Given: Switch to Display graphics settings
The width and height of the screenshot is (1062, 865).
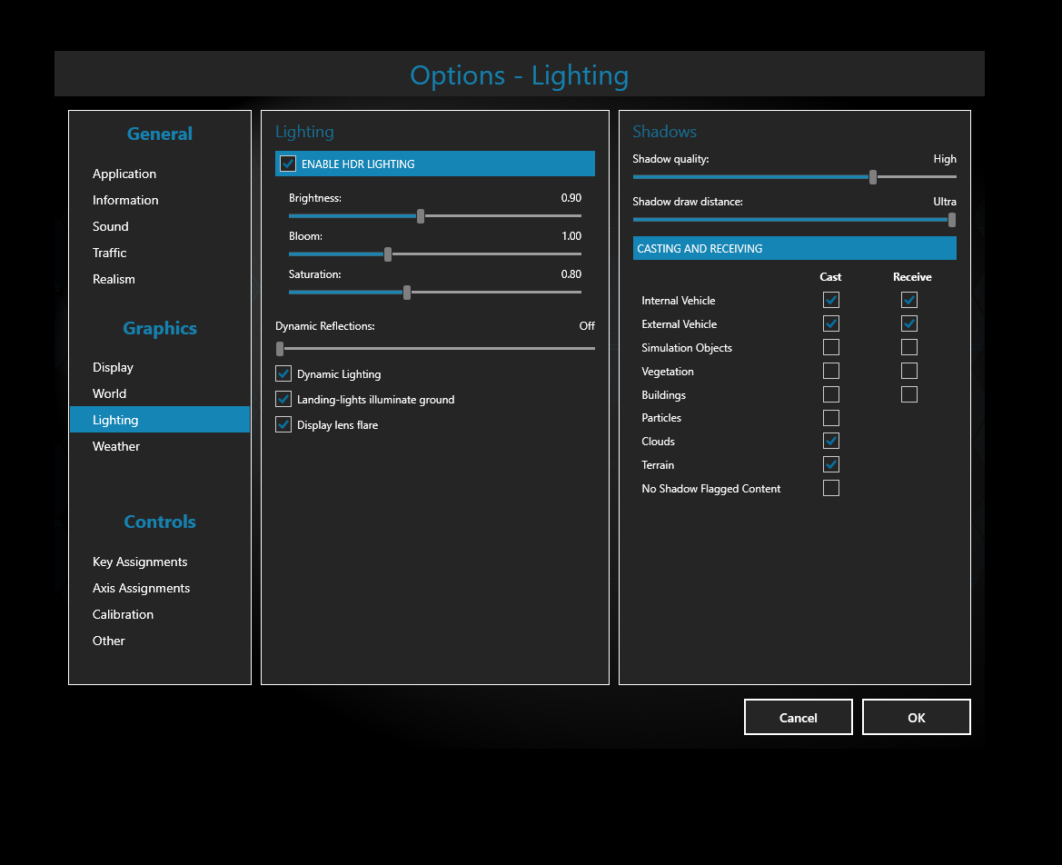Looking at the screenshot, I should (x=113, y=368).
